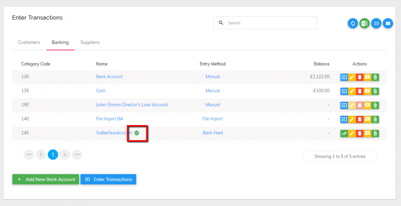The image size is (401, 206).
Task: Click the -£100.00 balance value
Action: pyautogui.click(x=320, y=90)
